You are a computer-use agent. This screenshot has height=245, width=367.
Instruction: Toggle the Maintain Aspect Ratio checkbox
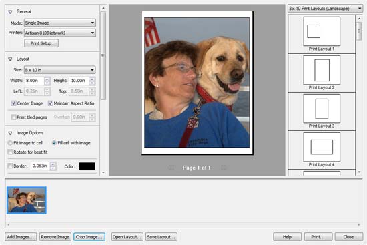pyautogui.click(x=50, y=103)
